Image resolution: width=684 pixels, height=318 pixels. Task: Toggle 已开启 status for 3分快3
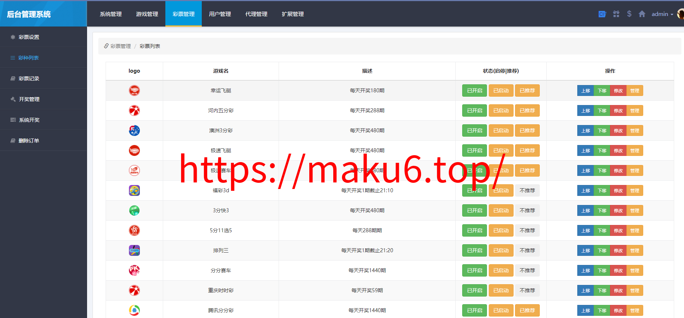tap(475, 210)
